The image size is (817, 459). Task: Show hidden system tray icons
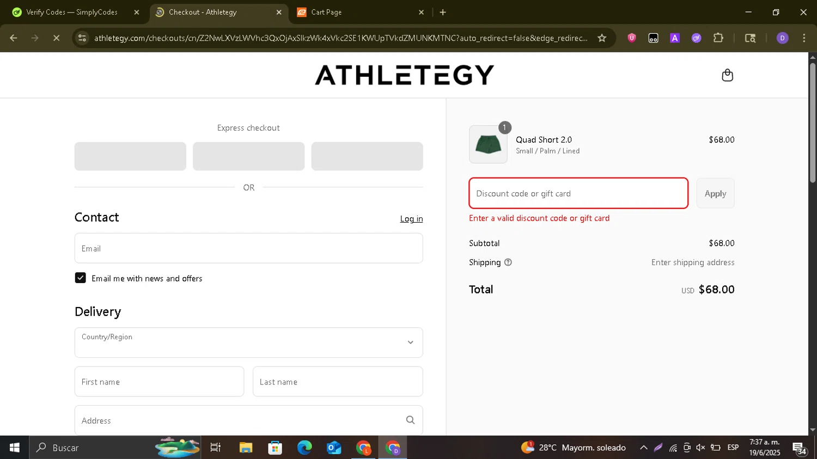[x=643, y=448]
